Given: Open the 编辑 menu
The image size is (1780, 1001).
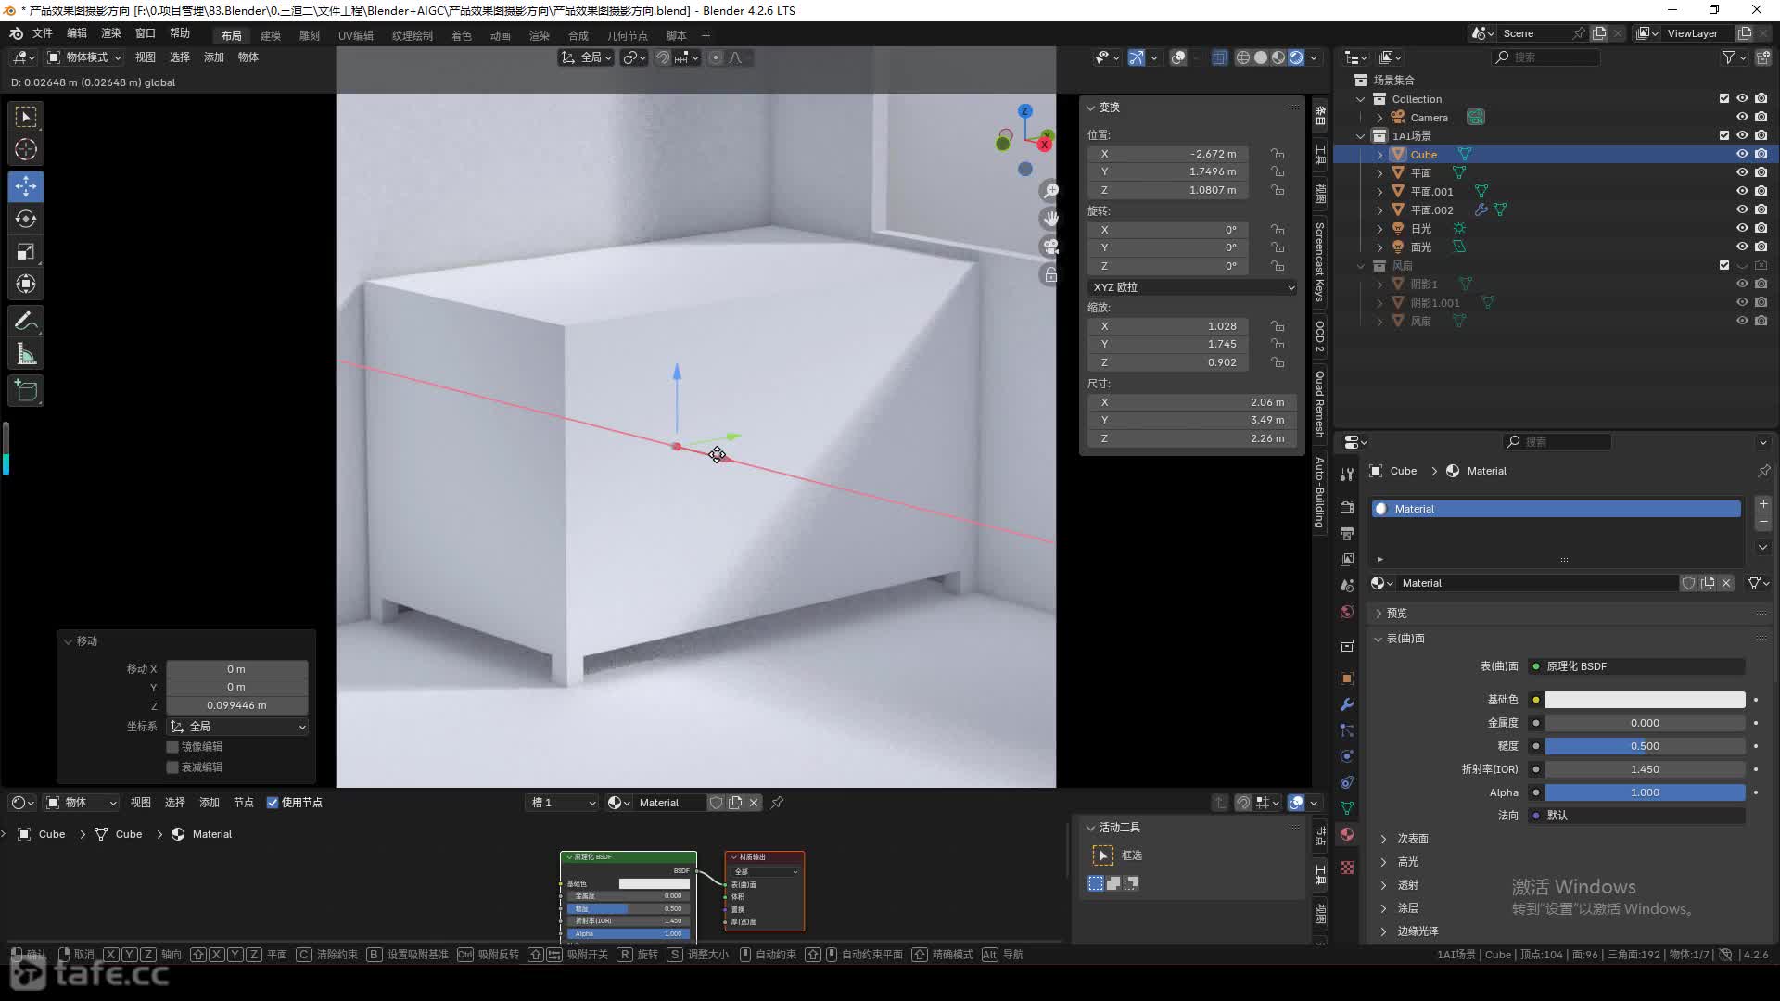Looking at the screenshot, I should pyautogui.click(x=77, y=33).
